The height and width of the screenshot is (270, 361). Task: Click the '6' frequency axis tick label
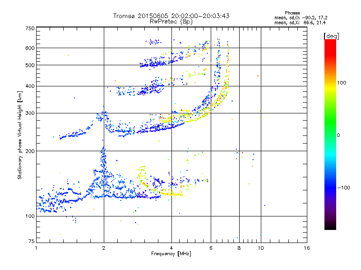pyautogui.click(x=211, y=248)
